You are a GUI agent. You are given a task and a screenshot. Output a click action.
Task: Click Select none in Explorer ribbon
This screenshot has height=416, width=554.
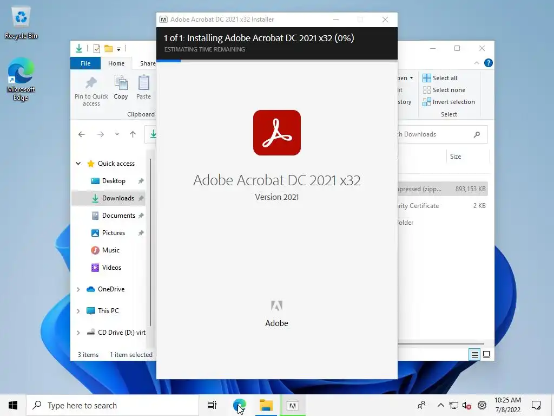[x=444, y=90]
